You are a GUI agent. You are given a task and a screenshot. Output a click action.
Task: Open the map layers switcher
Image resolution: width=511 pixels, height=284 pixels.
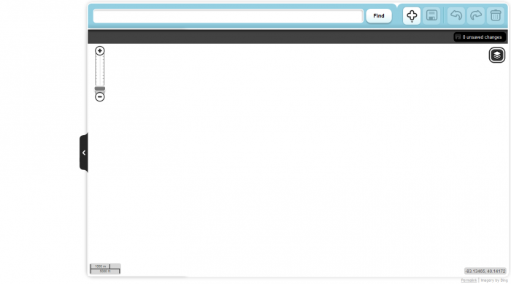point(496,55)
